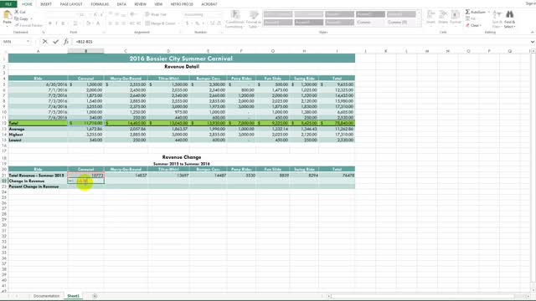
Task: Open the DATA ribbon tab
Action: (x=121, y=4)
